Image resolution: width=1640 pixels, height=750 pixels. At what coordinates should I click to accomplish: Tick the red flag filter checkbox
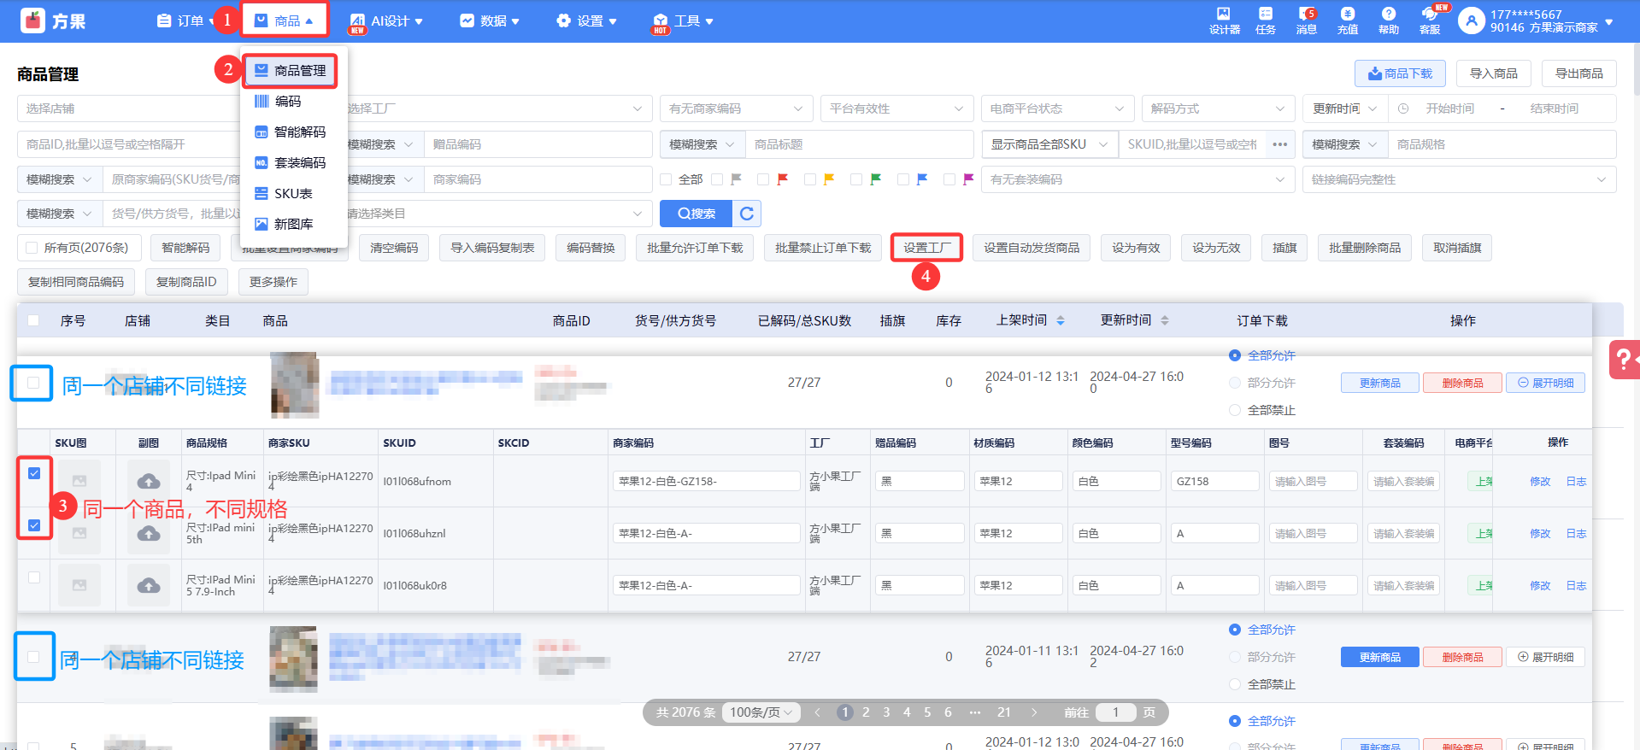(x=763, y=179)
